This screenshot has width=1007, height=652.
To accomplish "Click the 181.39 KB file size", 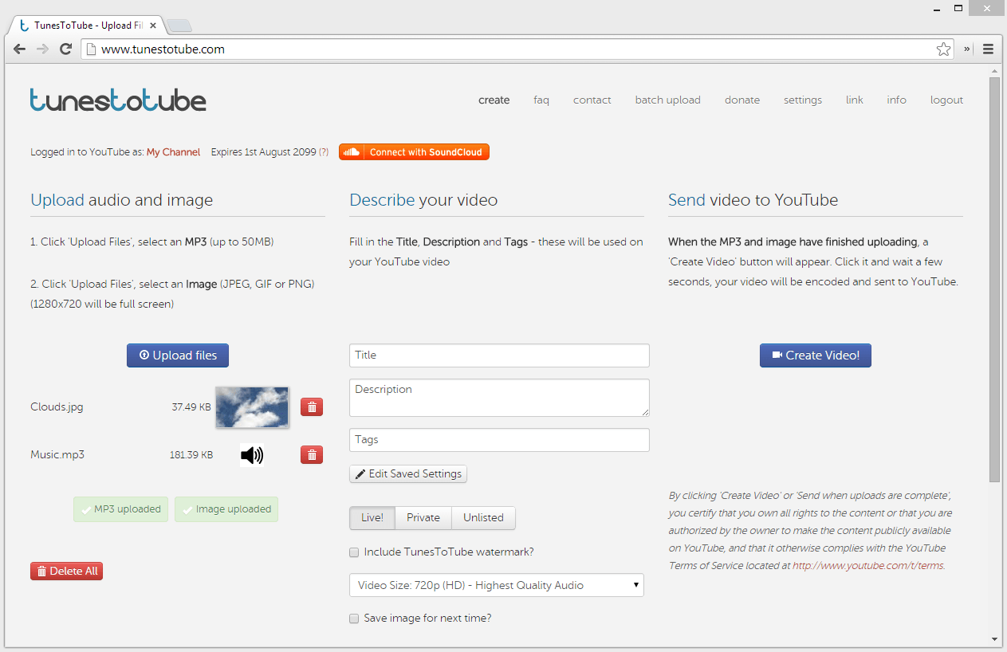I will click(x=191, y=455).
